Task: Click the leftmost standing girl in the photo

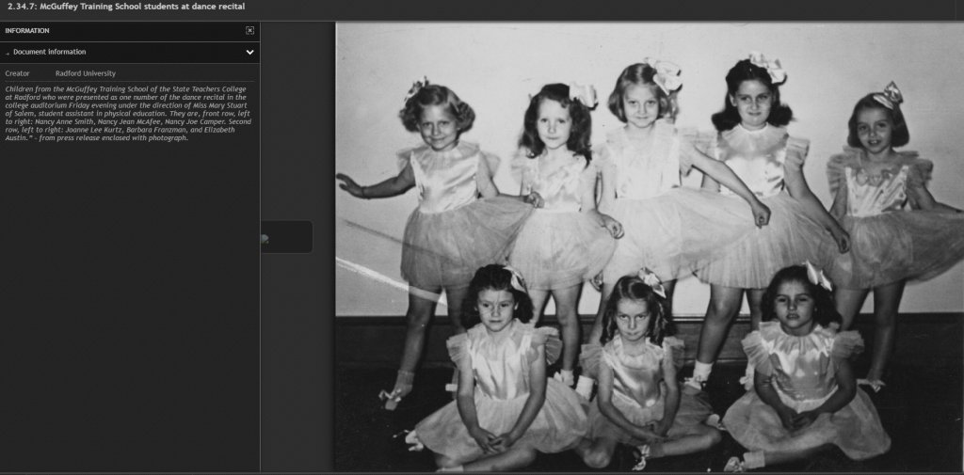Action: pyautogui.click(x=439, y=188)
